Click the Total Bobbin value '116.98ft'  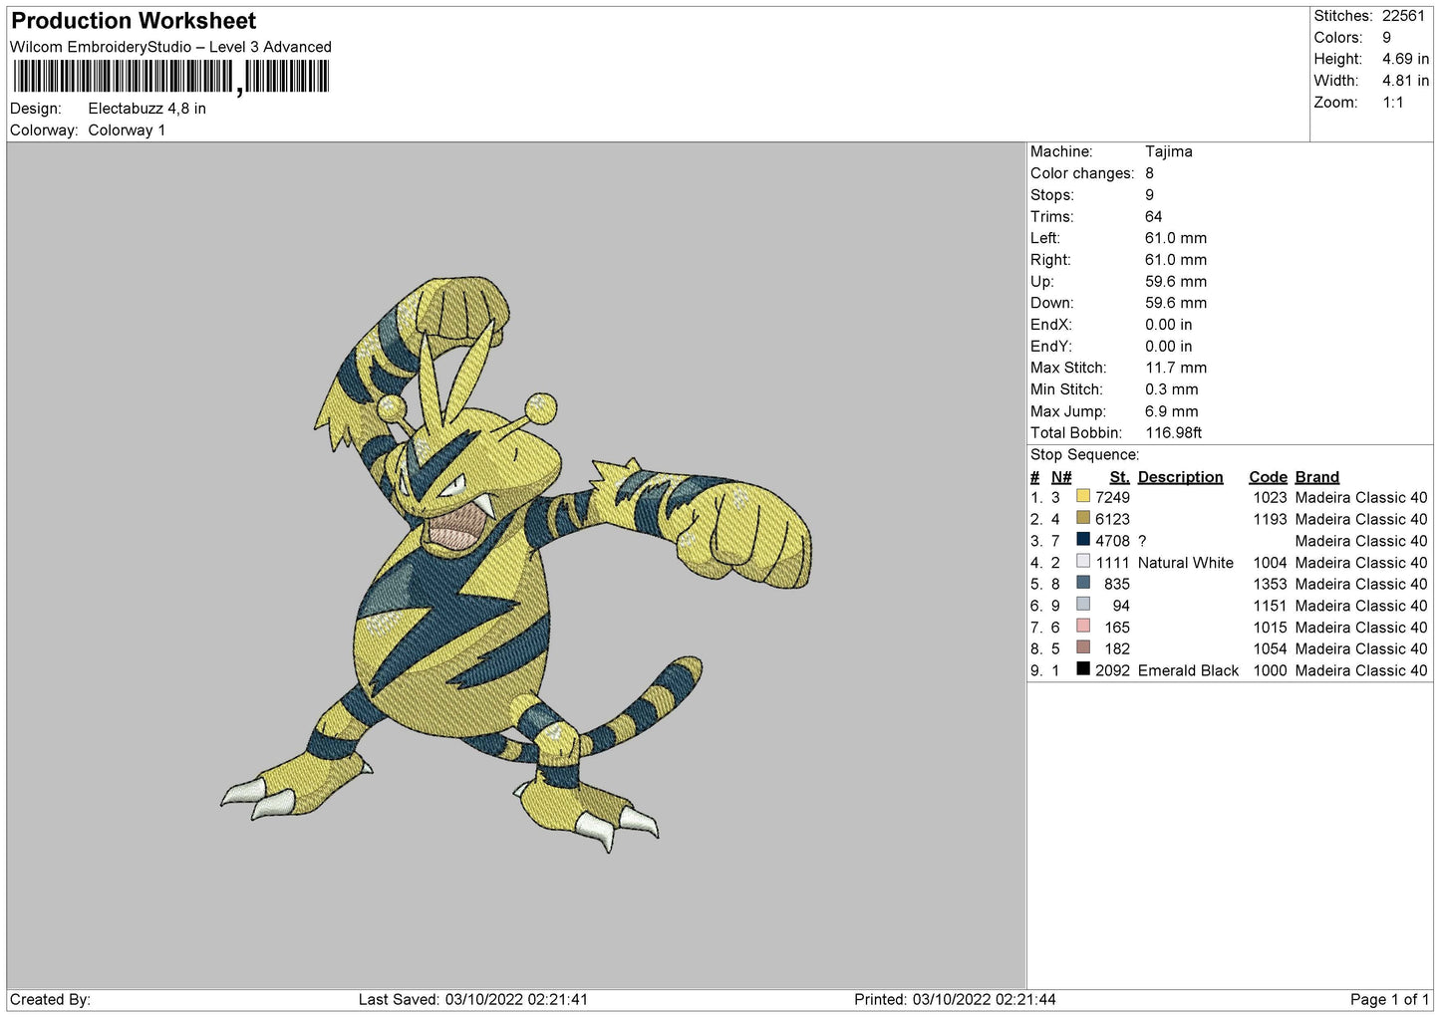tap(1174, 433)
